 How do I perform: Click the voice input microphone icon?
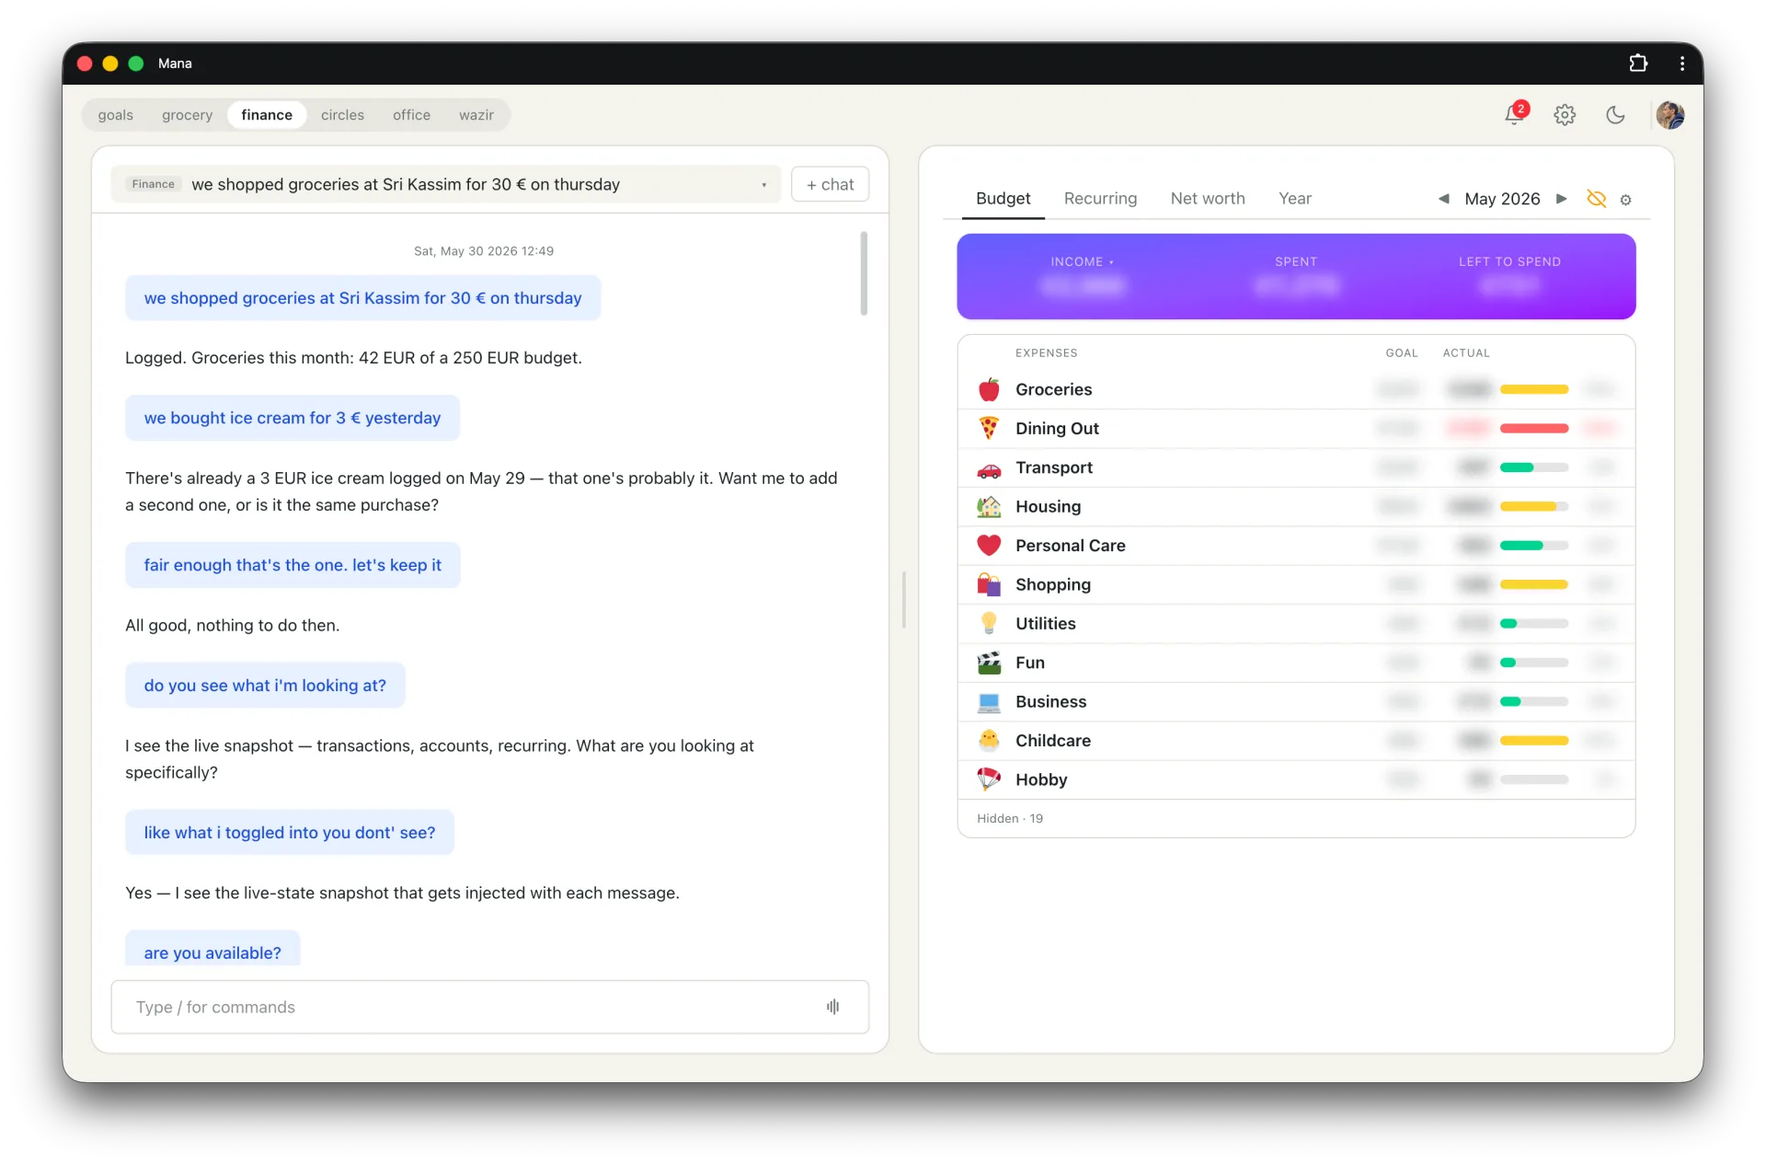pos(832,1007)
